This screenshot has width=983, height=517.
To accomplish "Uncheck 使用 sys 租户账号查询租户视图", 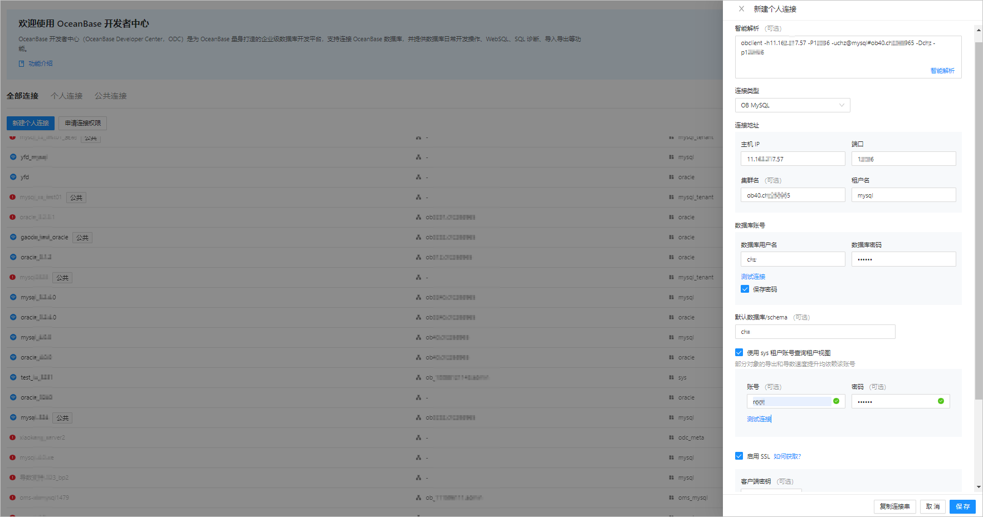I will coord(739,352).
